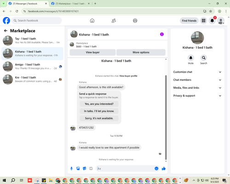Click the address bar URL
Image resolution: width=230 pixels, height=184 pixels.
pyautogui.click(x=53, y=11)
